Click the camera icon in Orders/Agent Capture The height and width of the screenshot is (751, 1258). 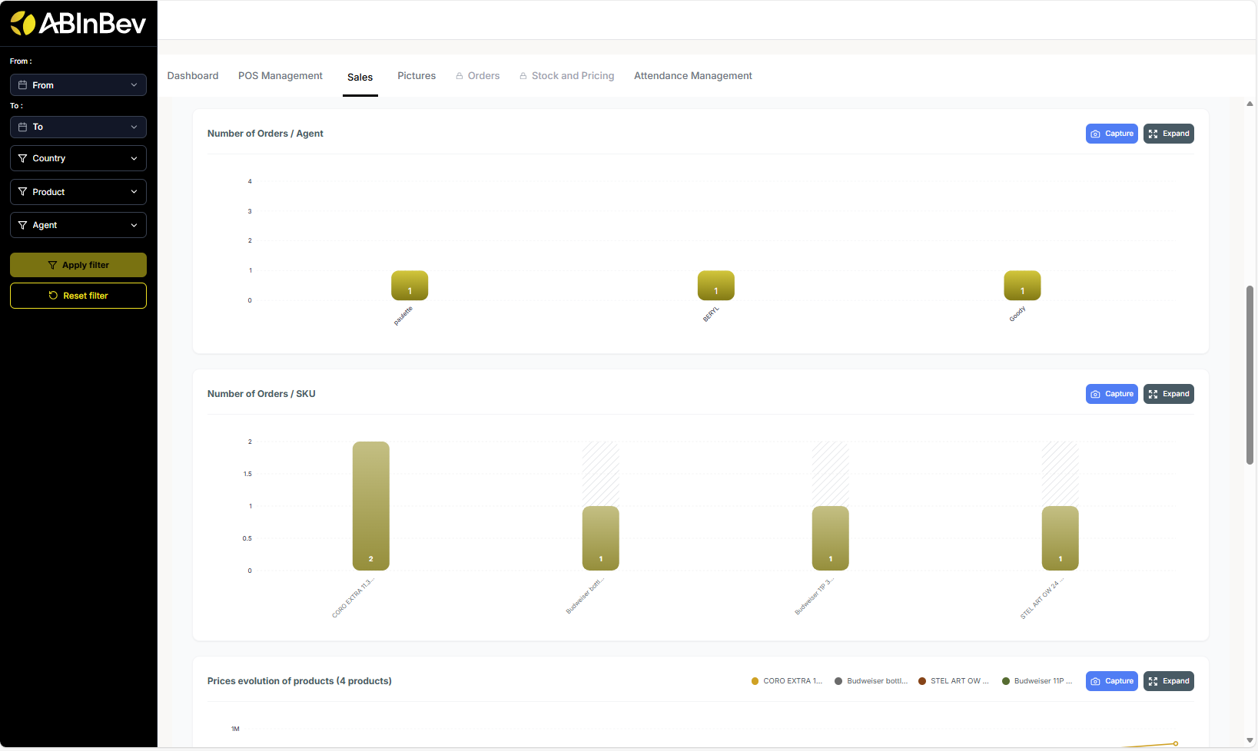[x=1095, y=134]
